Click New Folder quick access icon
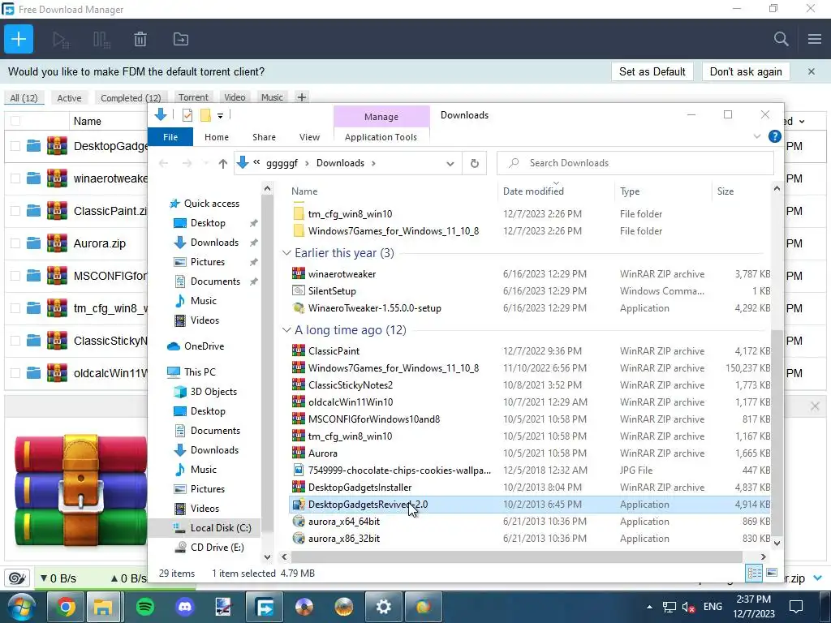This screenshot has height=623, width=831. click(x=205, y=115)
